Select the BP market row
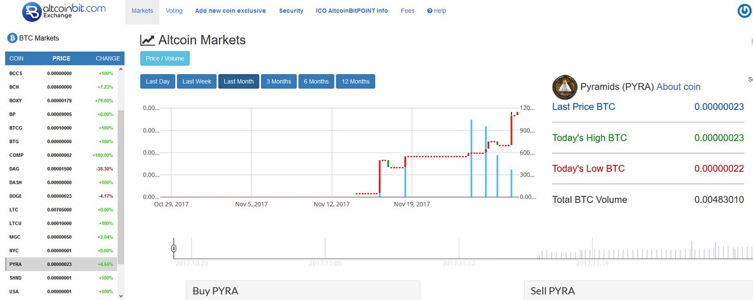 click(x=61, y=114)
